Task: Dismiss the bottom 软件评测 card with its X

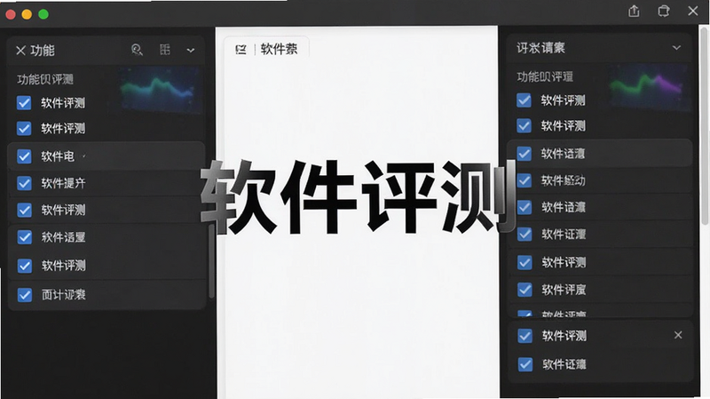Action: click(678, 335)
